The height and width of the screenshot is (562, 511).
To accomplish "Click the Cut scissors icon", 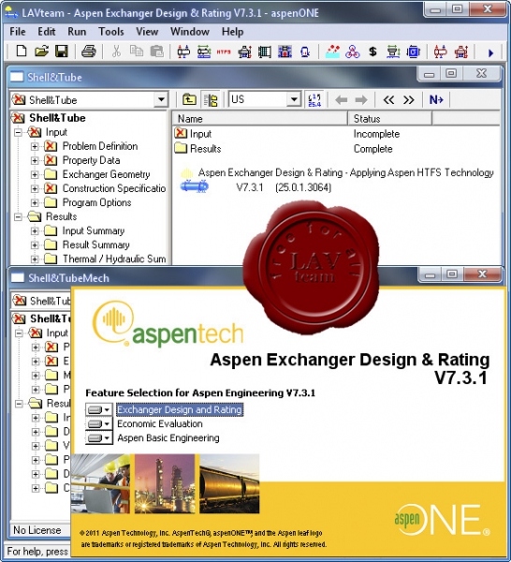I will click(x=116, y=52).
